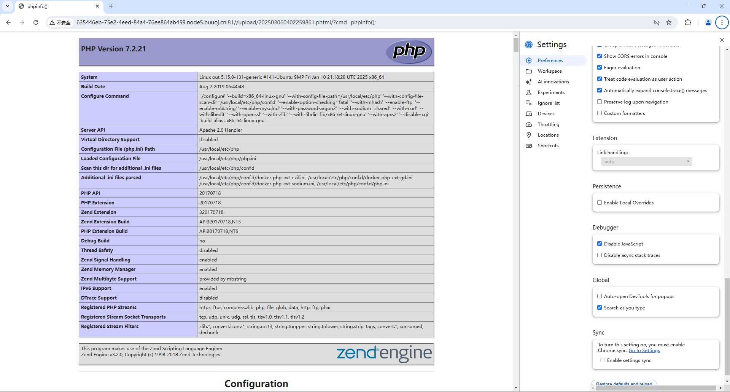Click the Preferences gear icon
The width and height of the screenshot is (730, 392).
tap(529, 61)
